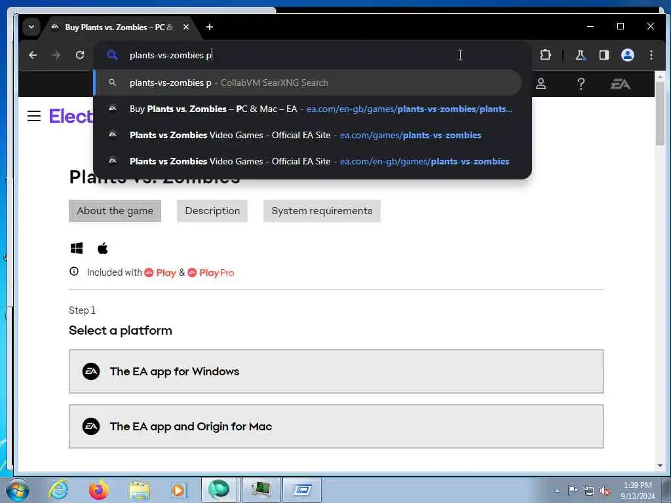Viewport: 671px width, 503px height.
Task: Launch Internet Explorer from the taskbar
Action: 58,490
